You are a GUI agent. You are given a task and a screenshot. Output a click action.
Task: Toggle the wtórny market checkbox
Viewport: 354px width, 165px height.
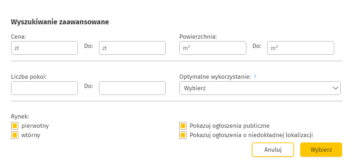click(15, 135)
